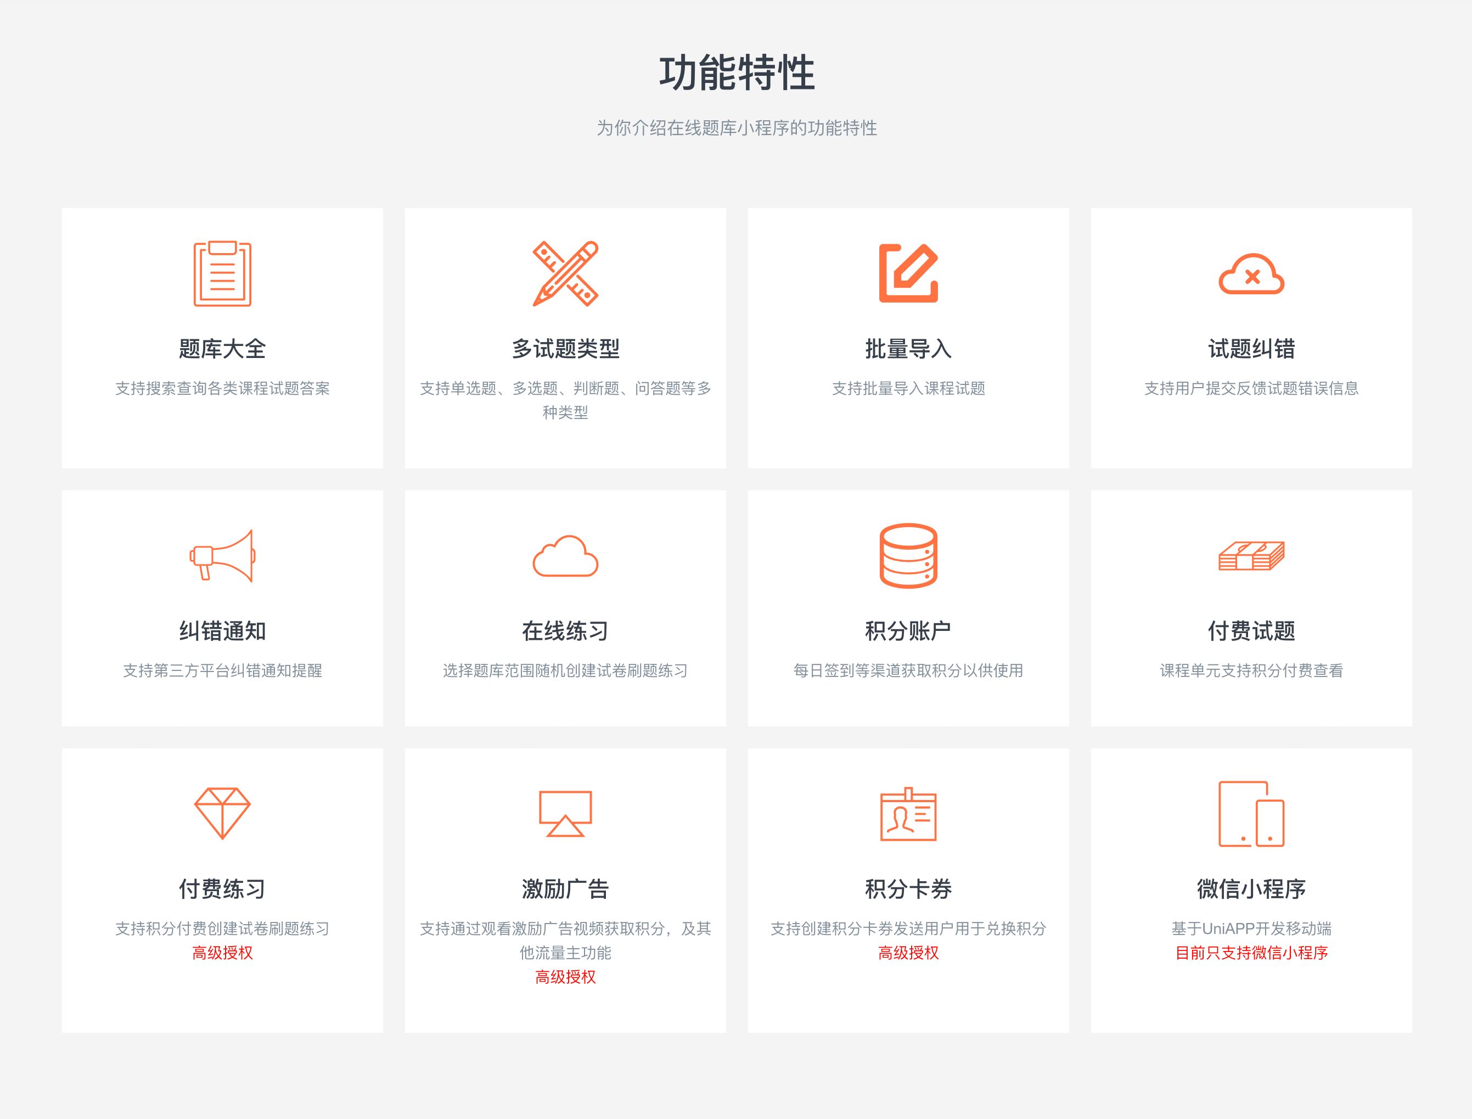Click the ID badge icon above 积分卡券
Screen dimensions: 1472x1119
tap(908, 814)
